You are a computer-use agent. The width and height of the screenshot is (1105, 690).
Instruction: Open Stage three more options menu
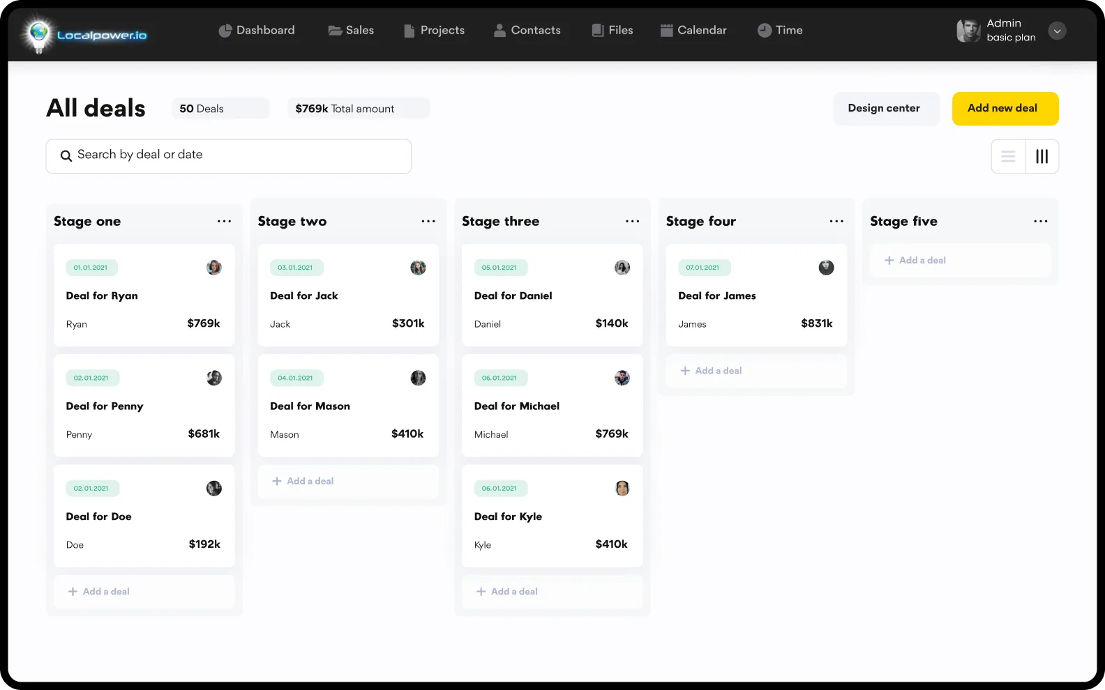click(x=632, y=222)
